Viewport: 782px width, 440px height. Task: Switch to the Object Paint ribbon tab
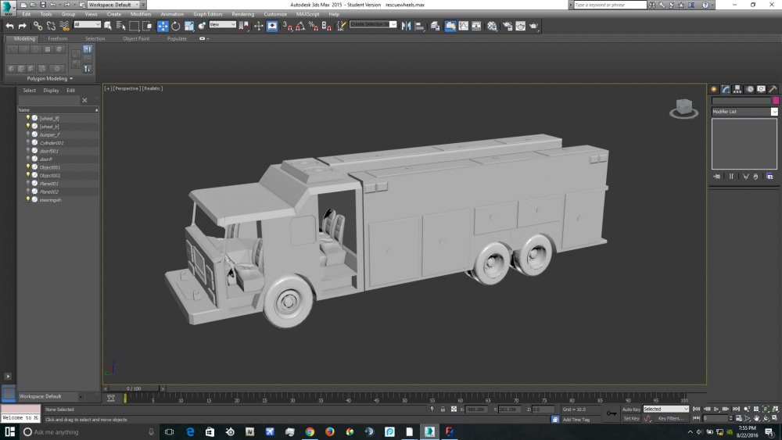point(135,38)
